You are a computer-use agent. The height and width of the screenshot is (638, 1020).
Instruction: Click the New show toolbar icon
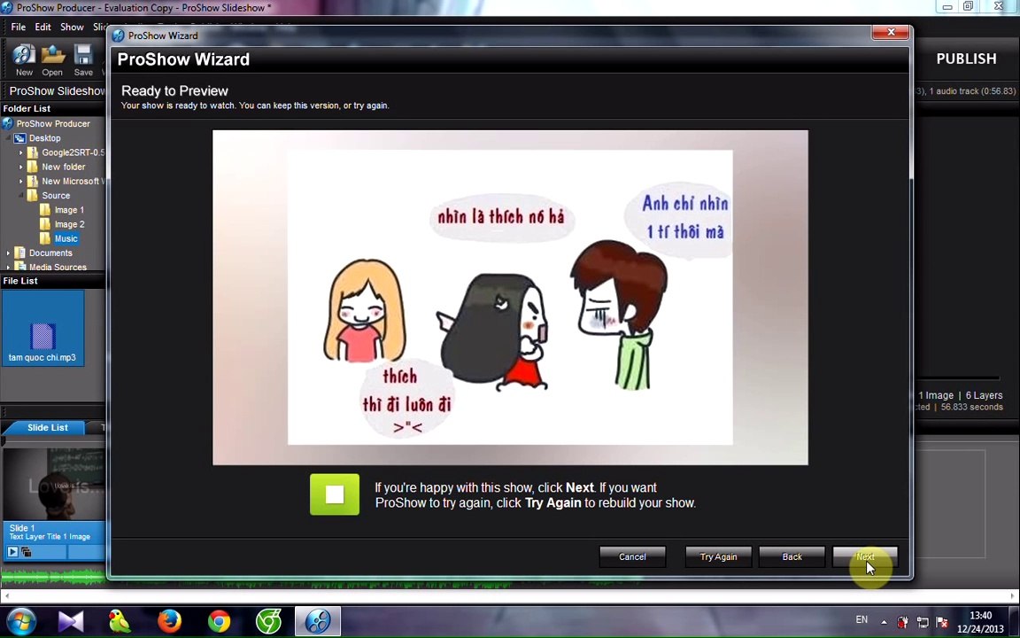click(x=24, y=60)
